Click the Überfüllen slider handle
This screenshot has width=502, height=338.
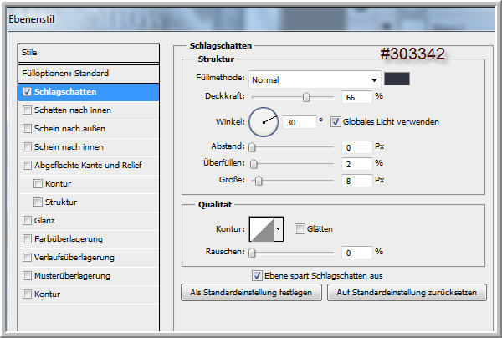point(254,164)
